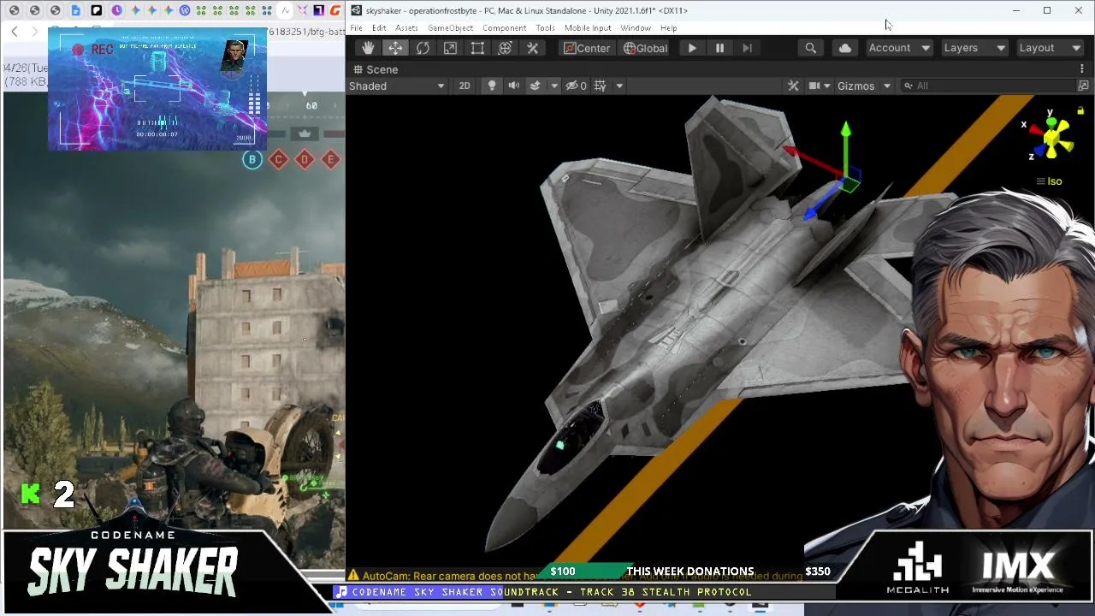The image size is (1095, 616).
Task: Open Unity search magnifier icon
Action: (810, 48)
